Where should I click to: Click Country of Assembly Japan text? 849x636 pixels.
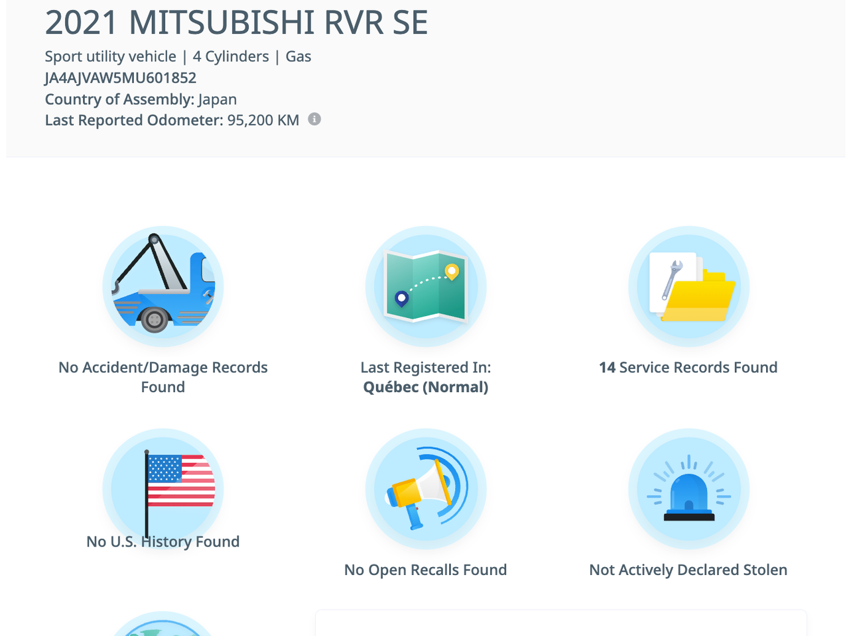pos(141,99)
